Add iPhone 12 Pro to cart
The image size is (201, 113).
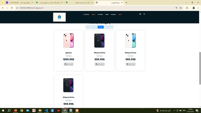[x=99, y=64]
